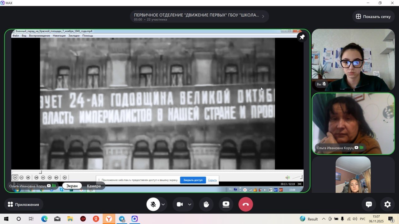Unmute the microphone
399x224 pixels.
pos(153,204)
